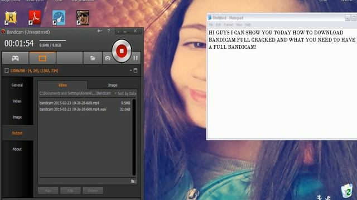The image size is (357, 200).
Task: Open the output folder icon in Bandicam toolbar
Action: (x=93, y=58)
